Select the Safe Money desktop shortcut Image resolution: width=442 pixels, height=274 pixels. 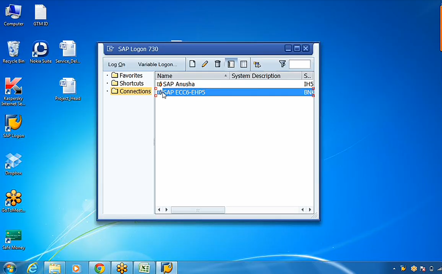coord(13,239)
